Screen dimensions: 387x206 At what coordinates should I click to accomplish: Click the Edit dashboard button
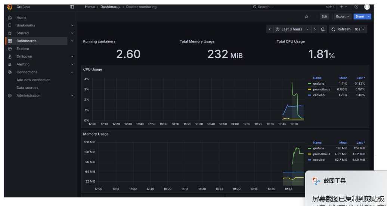324,16
